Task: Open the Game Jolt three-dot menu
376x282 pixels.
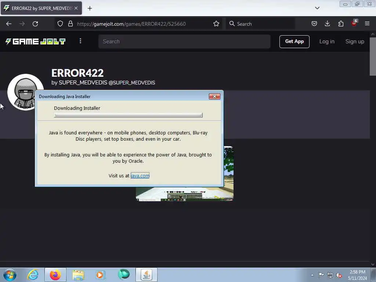Action: point(80,41)
